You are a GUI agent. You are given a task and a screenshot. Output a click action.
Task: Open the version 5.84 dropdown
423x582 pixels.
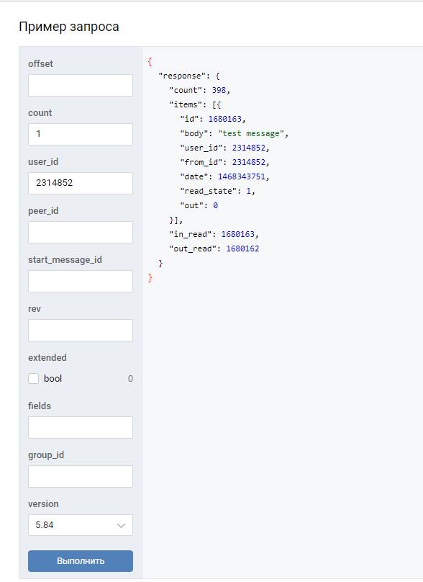tap(81, 525)
